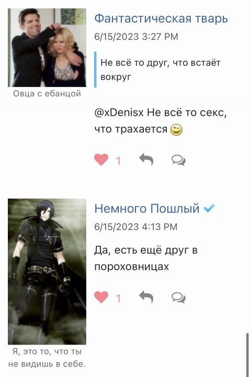
Task: Like the Фантастическая тварь post with heart
Action: (x=101, y=160)
